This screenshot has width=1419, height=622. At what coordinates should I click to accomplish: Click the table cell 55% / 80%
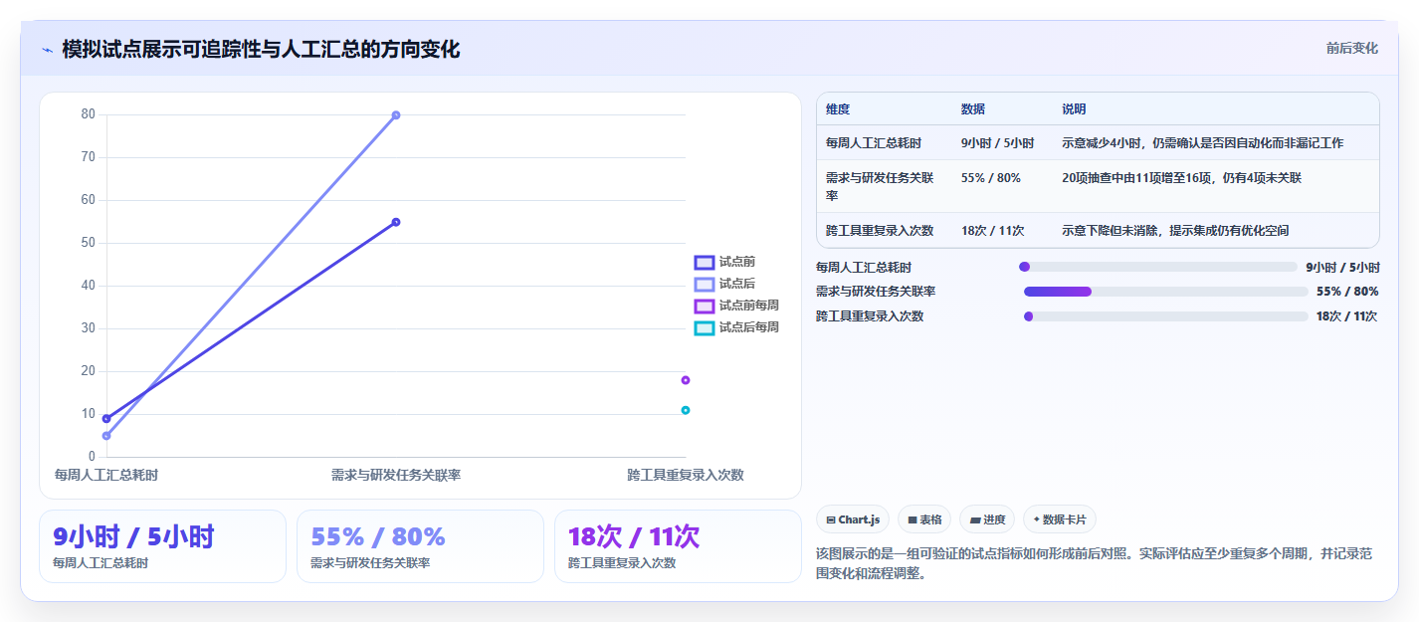pyautogui.click(x=990, y=178)
